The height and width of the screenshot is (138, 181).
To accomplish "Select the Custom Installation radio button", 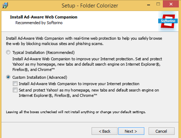I will tap(8, 77).
